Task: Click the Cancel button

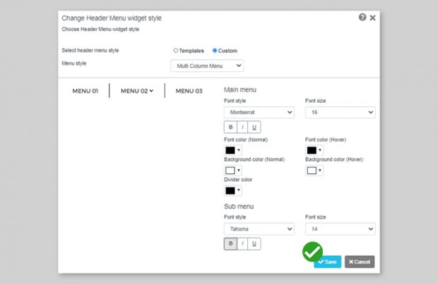Action: tap(360, 261)
